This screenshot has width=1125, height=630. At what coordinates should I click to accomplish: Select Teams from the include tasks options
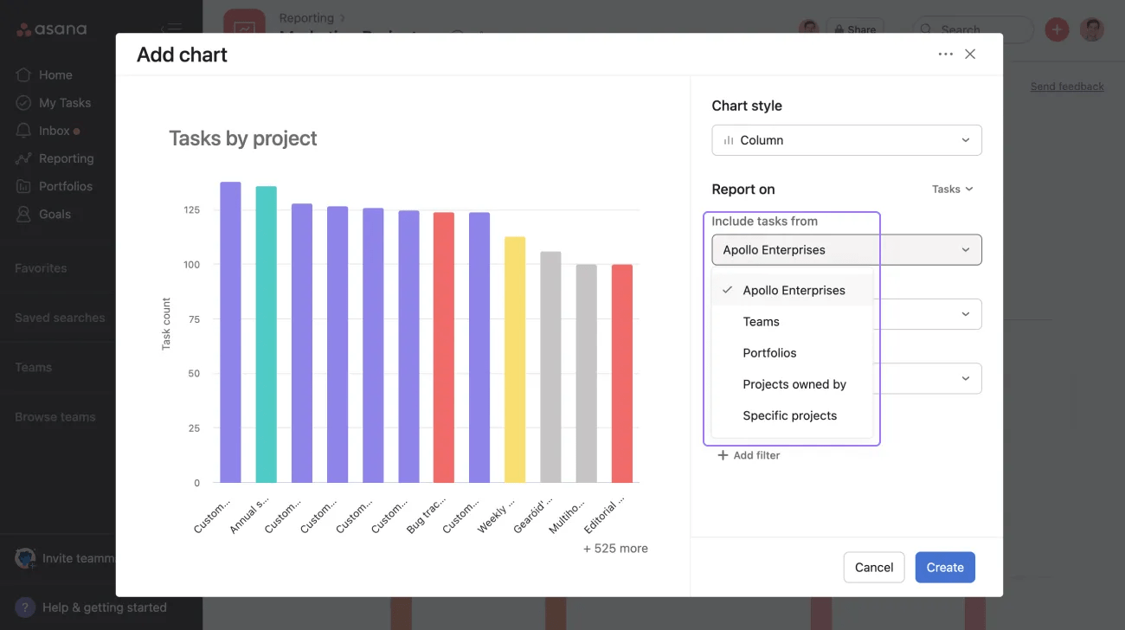pos(761,321)
